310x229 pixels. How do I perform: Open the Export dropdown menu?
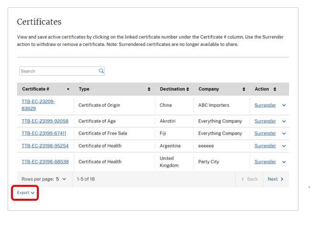tap(25, 193)
